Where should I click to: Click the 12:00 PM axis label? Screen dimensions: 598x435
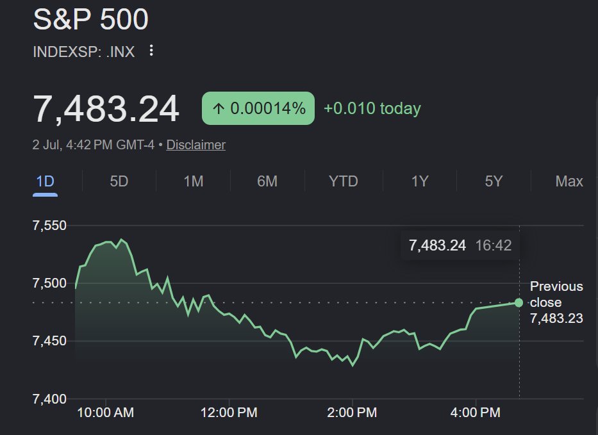click(x=229, y=413)
